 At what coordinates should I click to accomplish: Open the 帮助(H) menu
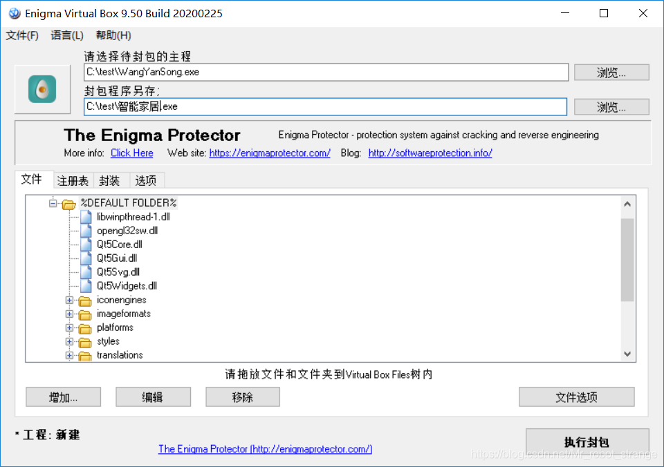[113, 35]
